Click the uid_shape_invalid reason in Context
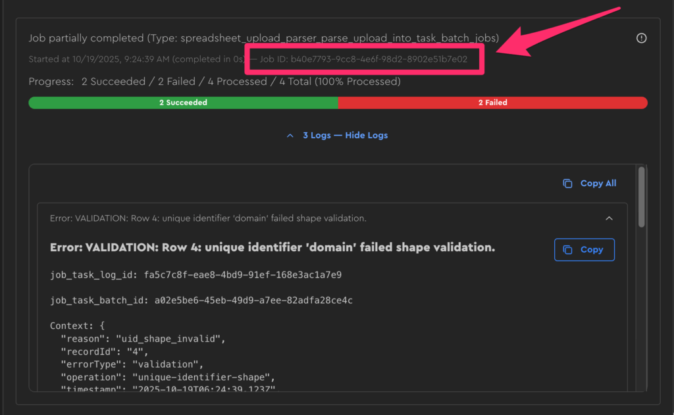 point(170,339)
